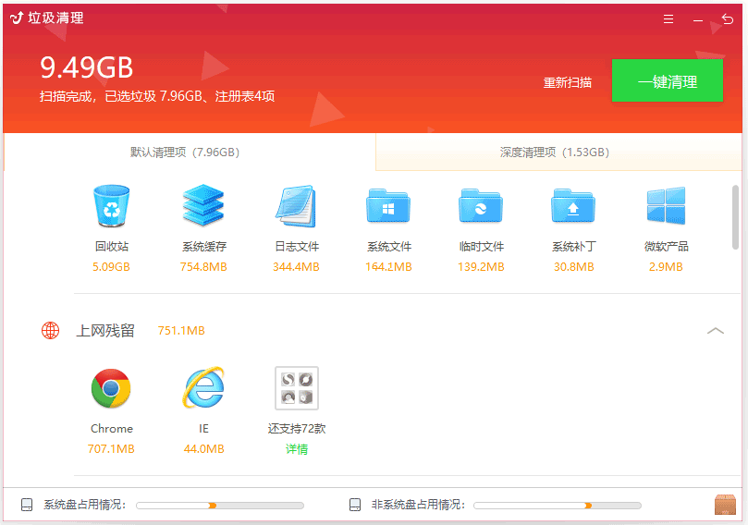Click the 扫描完成 scan summary text
Image resolution: width=748 pixels, height=525 pixels.
click(x=157, y=96)
